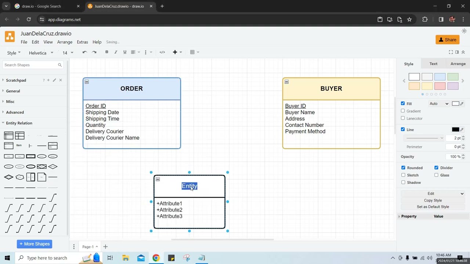
Task: Open the font size 14 dropdown
Action: point(68,53)
